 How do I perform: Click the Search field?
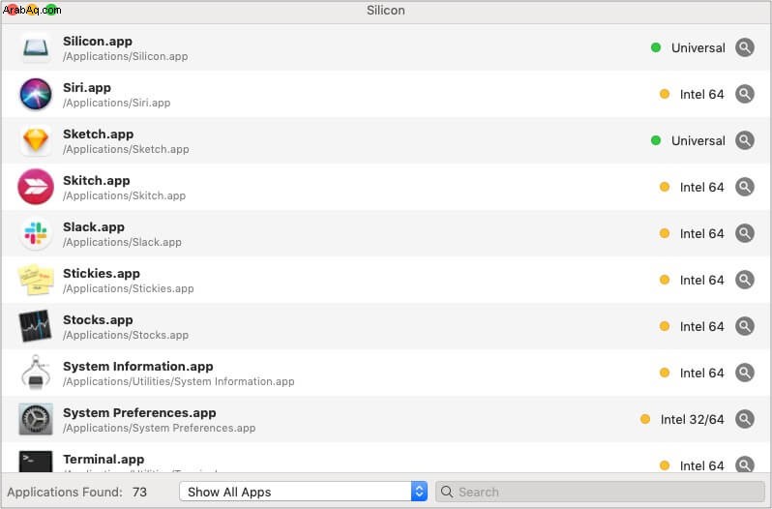click(600, 492)
